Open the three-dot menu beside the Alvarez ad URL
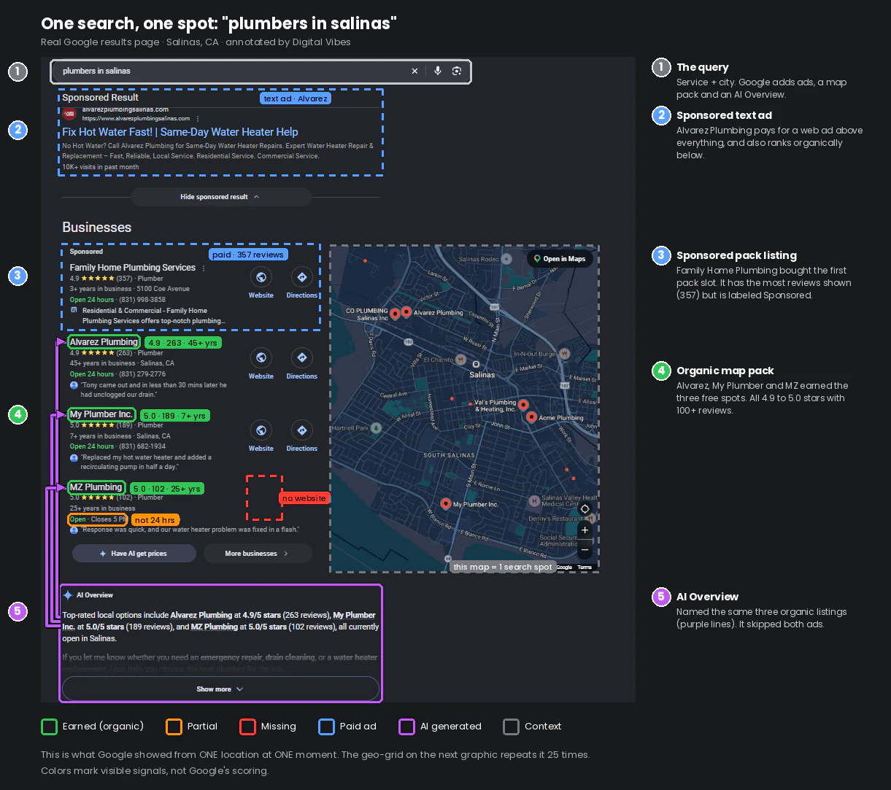891x790 pixels. pos(198,118)
